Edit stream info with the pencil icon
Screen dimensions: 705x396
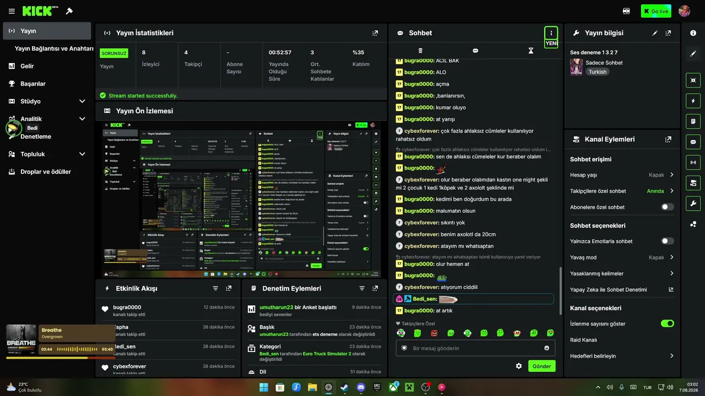point(655,33)
